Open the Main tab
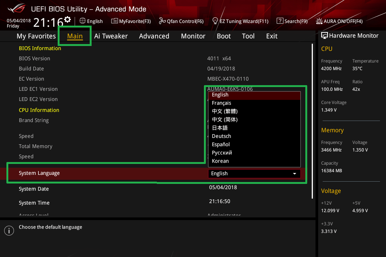The width and height of the screenshot is (386, 257). pos(75,36)
